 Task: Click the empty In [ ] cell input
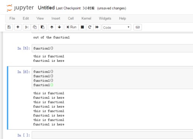(x=112, y=135)
